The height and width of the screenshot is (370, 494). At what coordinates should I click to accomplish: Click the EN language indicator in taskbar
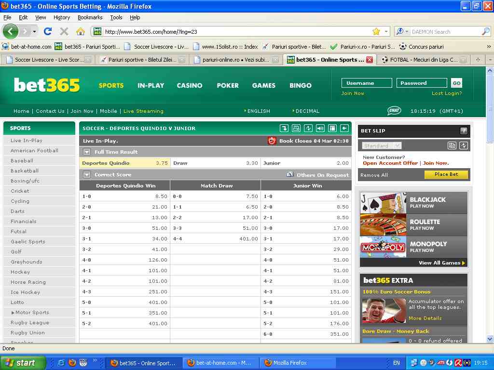pos(397,363)
